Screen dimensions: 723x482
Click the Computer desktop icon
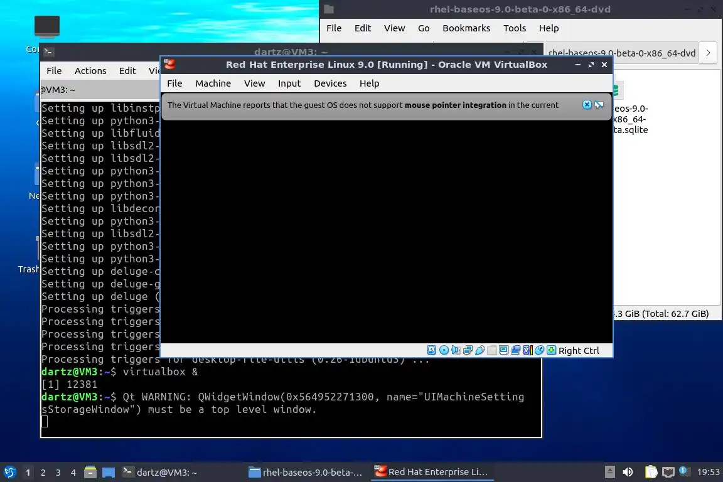[x=46, y=26]
